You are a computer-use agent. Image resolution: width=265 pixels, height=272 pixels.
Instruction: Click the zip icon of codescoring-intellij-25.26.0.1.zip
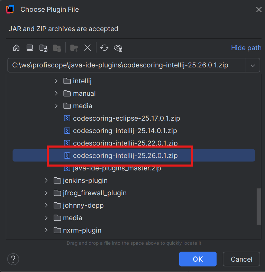pyautogui.click(x=67, y=156)
